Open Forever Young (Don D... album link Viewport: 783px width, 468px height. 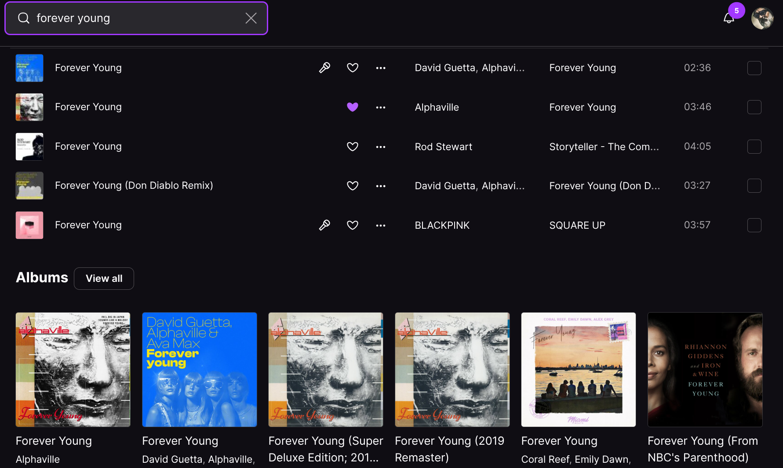click(605, 186)
